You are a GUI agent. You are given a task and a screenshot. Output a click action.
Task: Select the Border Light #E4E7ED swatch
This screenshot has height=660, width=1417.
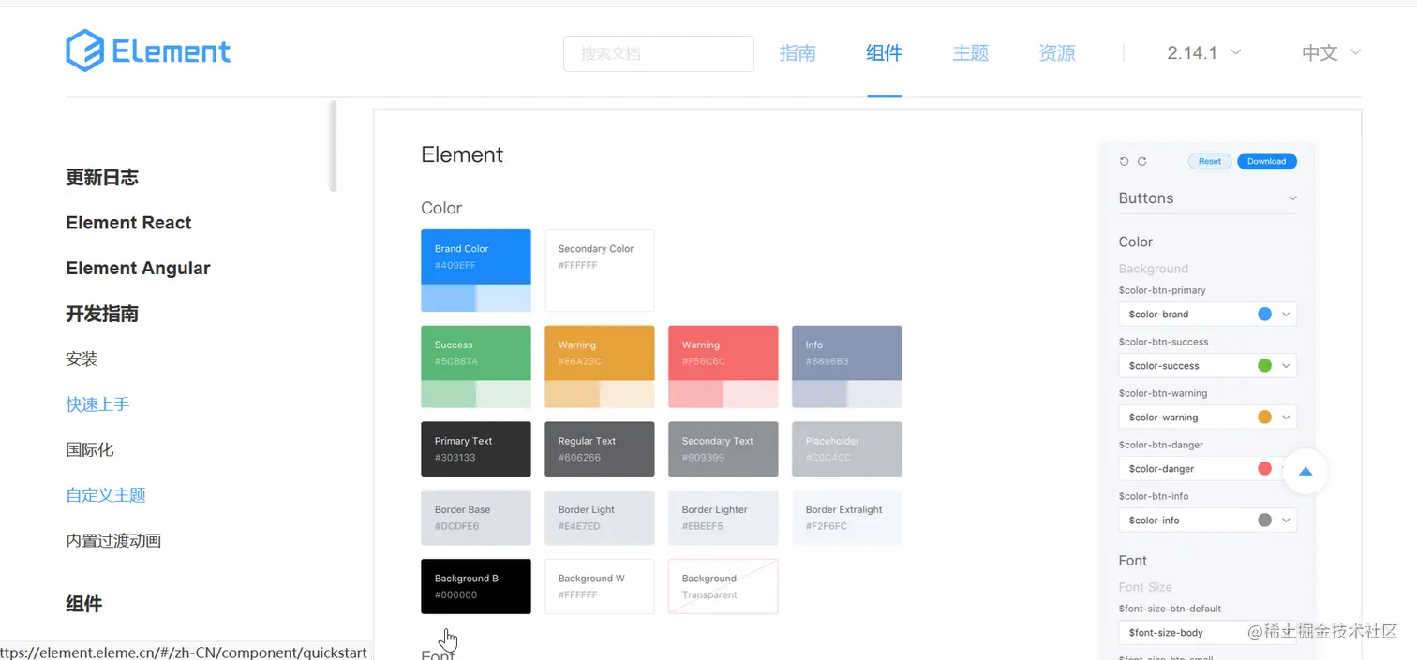click(x=600, y=518)
